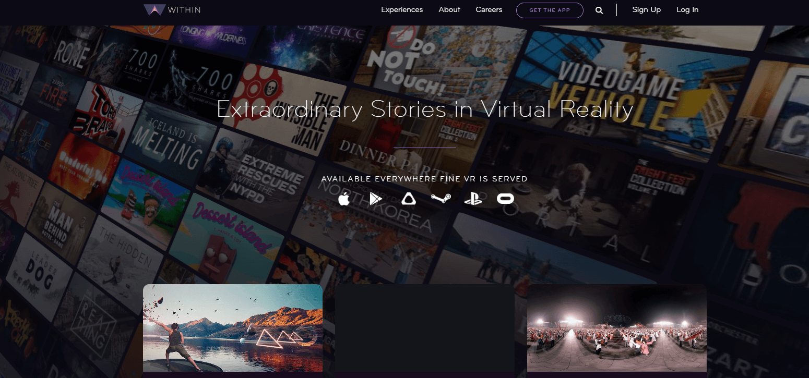Click the Within logo
The width and height of the screenshot is (809, 378).
pos(172,10)
